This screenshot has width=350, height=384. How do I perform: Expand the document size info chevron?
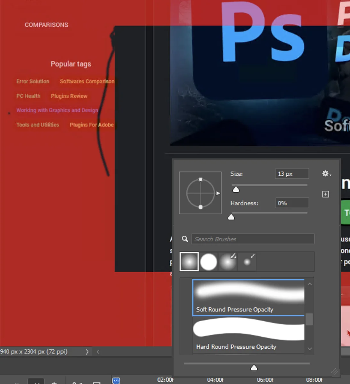pyautogui.click(x=87, y=351)
